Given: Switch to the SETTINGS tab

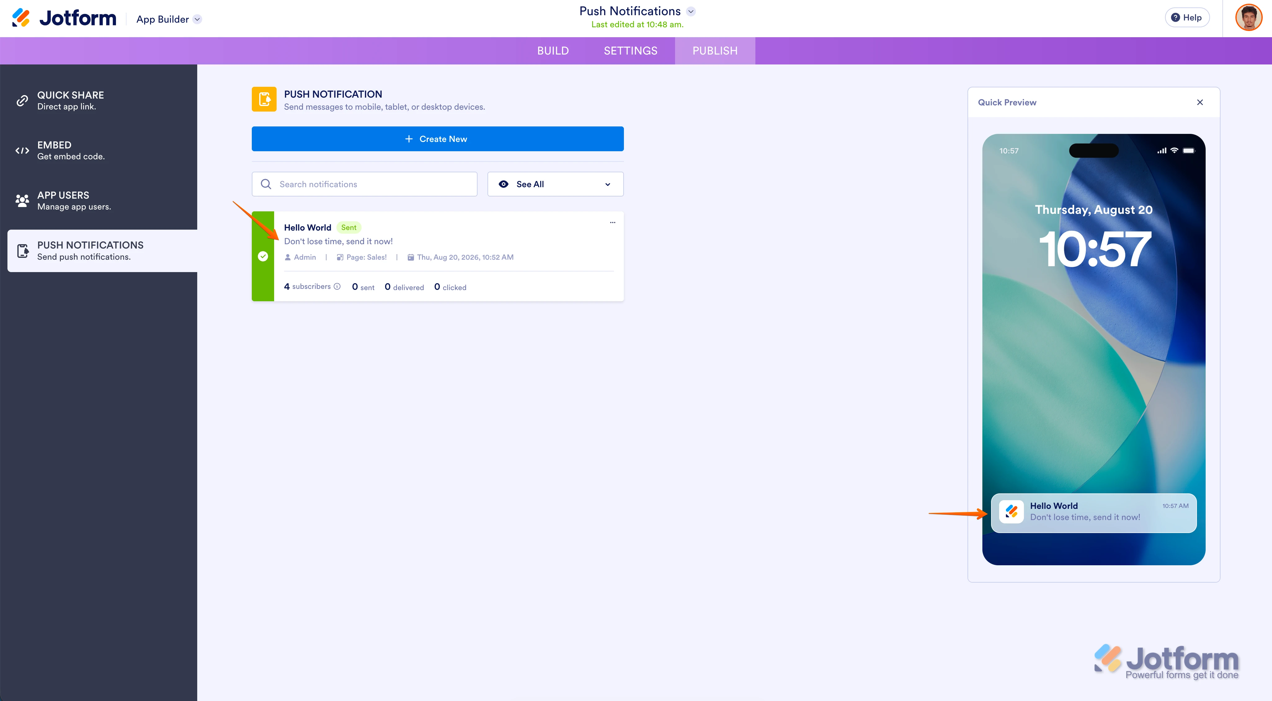Looking at the screenshot, I should point(630,51).
